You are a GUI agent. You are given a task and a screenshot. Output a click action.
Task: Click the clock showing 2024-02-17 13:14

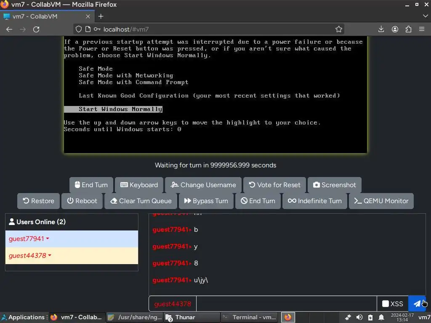tap(402, 317)
